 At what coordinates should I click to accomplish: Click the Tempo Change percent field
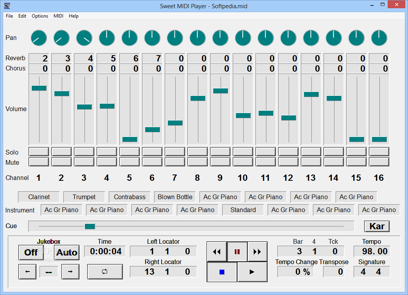296,272
